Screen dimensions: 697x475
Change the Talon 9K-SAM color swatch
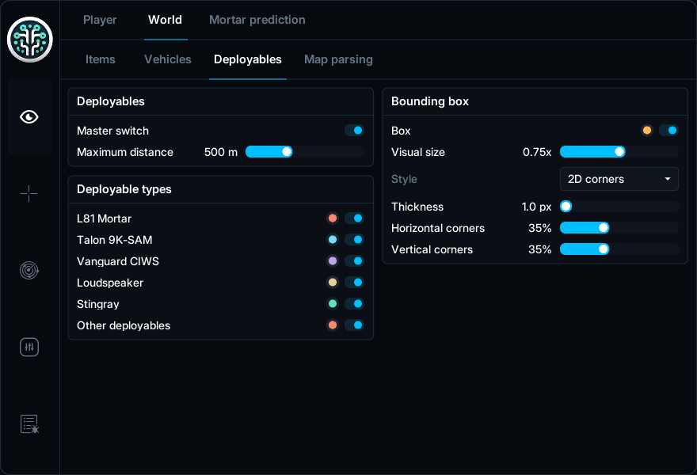[x=333, y=240]
